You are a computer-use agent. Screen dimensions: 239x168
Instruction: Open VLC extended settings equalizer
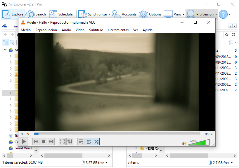click(70, 141)
